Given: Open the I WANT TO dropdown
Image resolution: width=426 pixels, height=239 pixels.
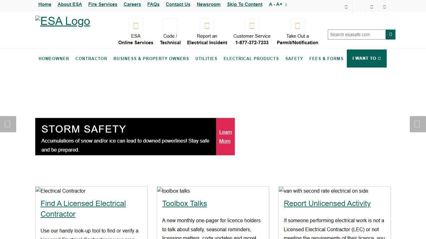Looking at the screenshot, I should [x=366, y=59].
